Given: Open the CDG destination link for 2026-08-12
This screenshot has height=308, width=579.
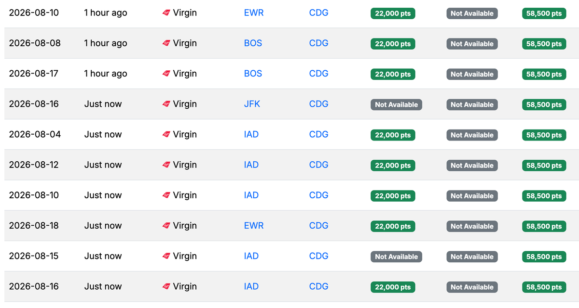Looking at the screenshot, I should click(x=318, y=165).
